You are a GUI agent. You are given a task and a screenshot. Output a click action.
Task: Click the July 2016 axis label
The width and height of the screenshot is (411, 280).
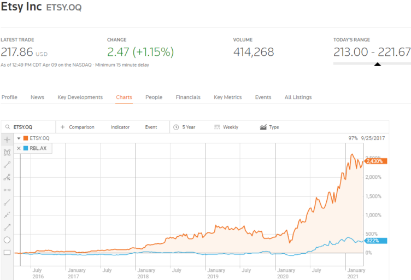[x=38, y=273]
